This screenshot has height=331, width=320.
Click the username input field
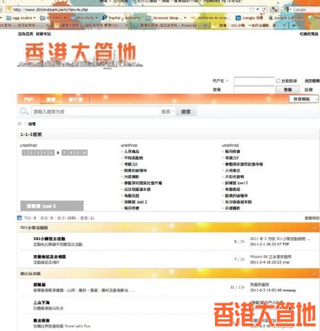254,81
